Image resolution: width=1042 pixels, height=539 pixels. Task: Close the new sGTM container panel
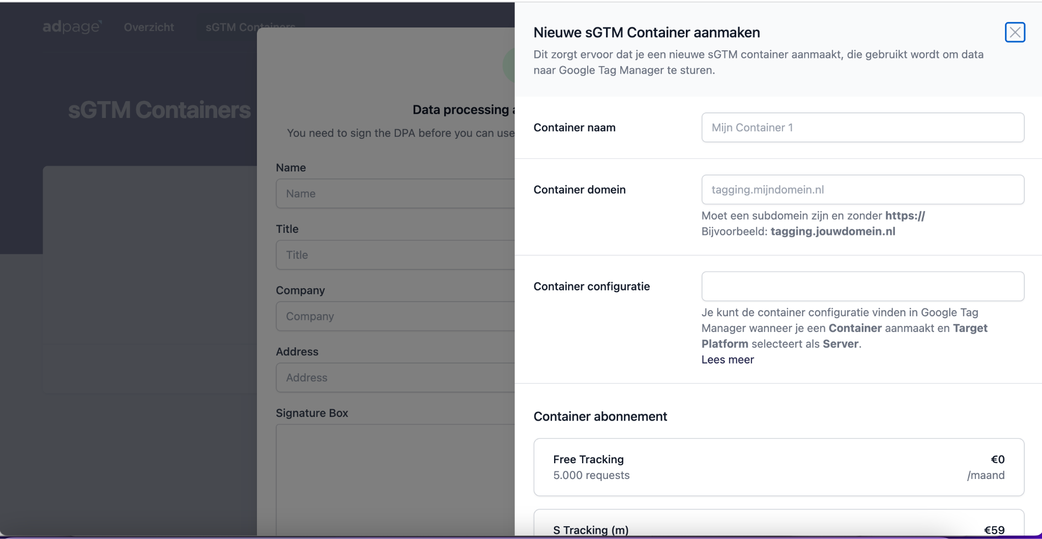click(1015, 33)
